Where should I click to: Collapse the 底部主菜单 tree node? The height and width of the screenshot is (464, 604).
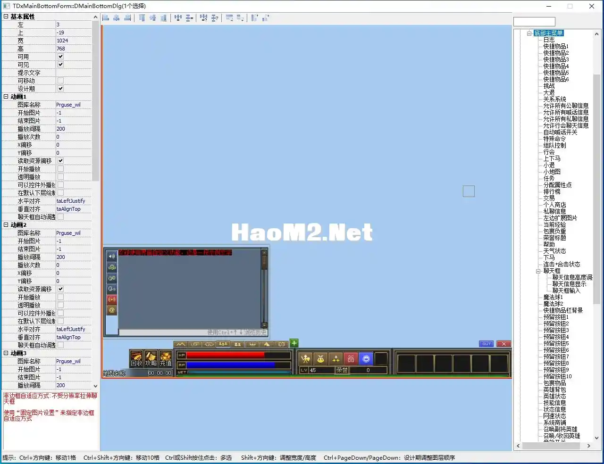pos(529,33)
